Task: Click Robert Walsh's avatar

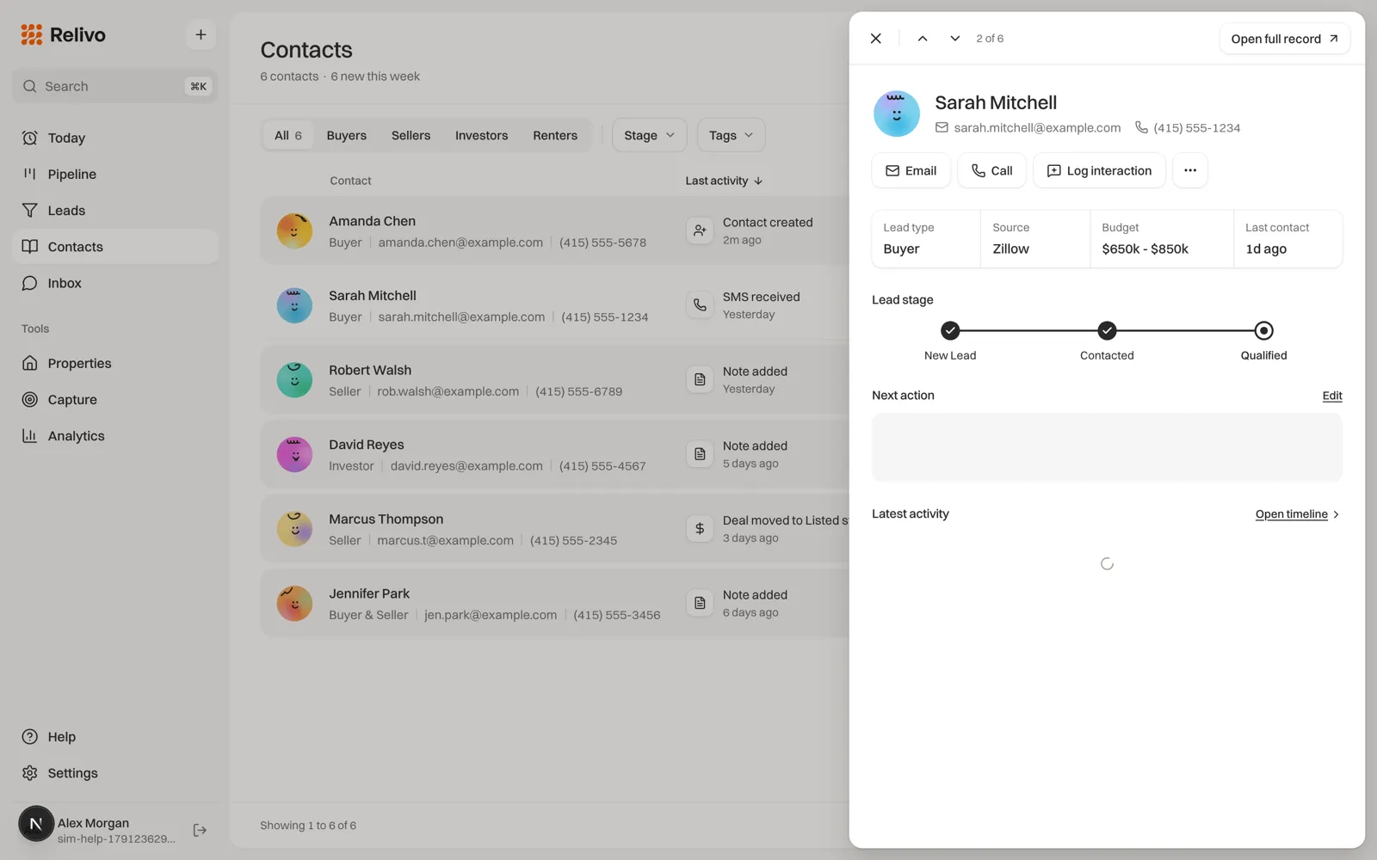Action: pyautogui.click(x=294, y=380)
